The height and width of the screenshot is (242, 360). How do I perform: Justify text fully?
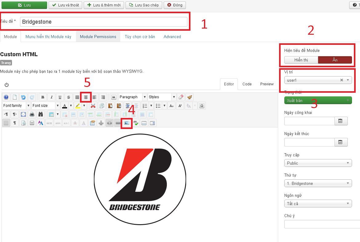(x=77, y=97)
